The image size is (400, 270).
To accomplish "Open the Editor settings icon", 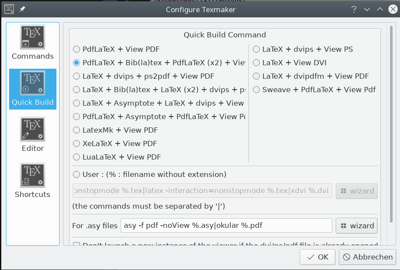I will pos(33,130).
